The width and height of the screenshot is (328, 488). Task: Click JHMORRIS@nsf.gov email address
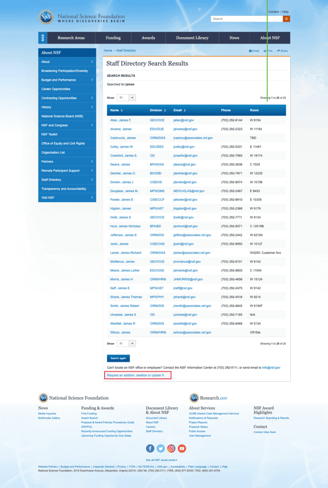pyautogui.click(x=188, y=279)
